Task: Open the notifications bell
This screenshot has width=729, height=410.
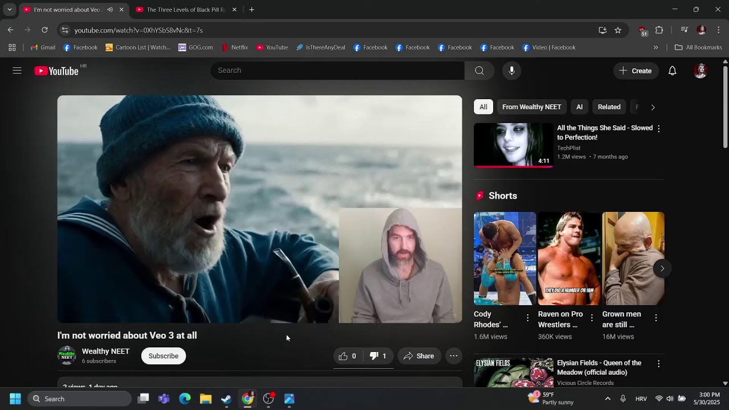Action: click(x=672, y=71)
